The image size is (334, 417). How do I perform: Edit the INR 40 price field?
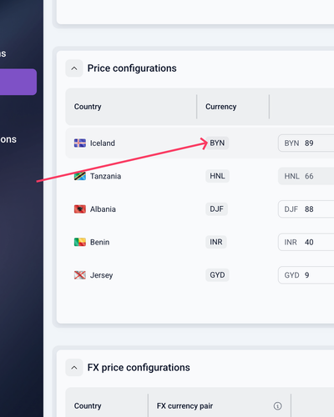(306, 242)
